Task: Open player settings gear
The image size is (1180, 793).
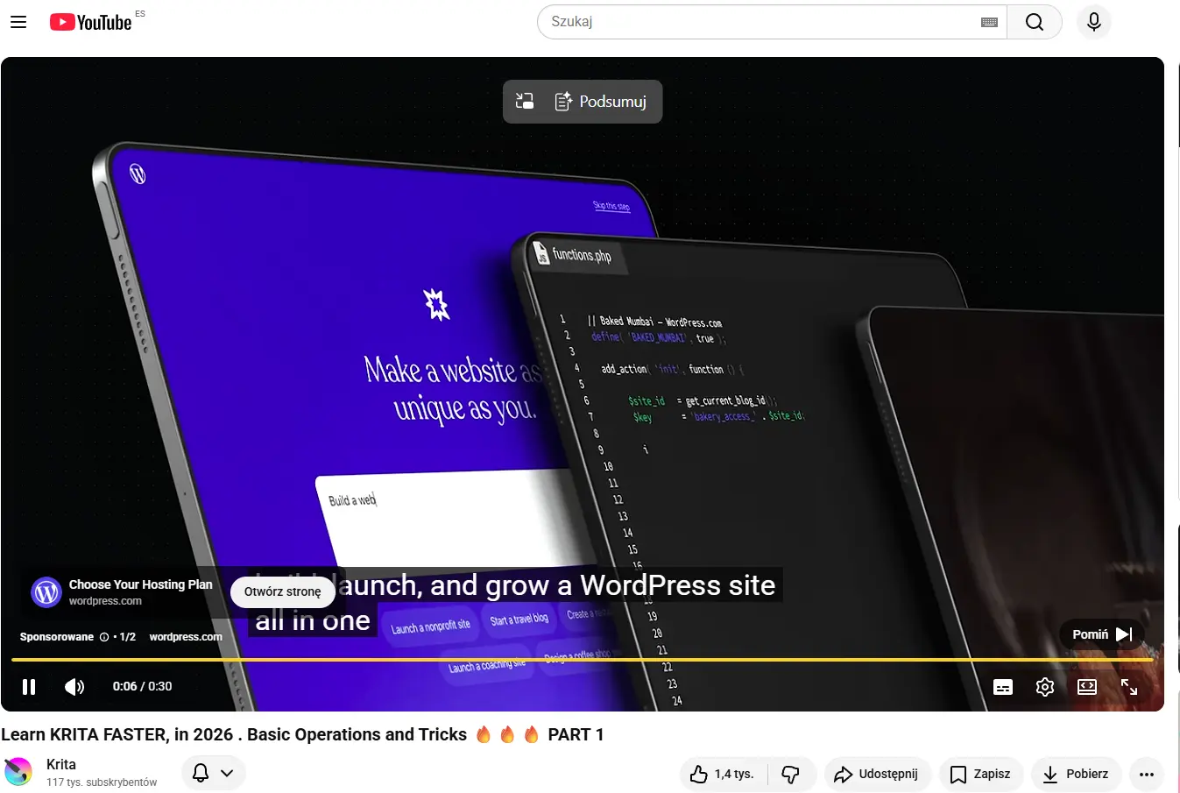Action: [x=1045, y=687]
